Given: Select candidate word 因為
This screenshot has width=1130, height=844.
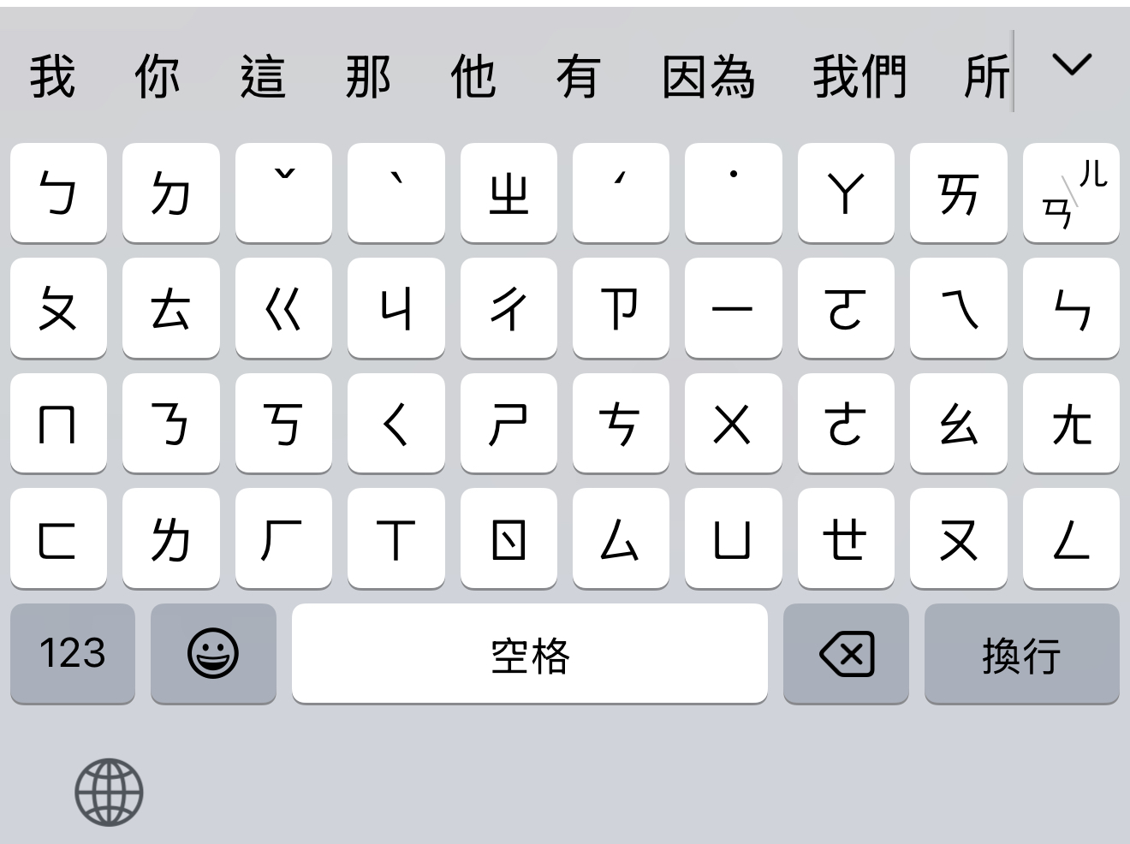Looking at the screenshot, I should pyautogui.click(x=709, y=76).
